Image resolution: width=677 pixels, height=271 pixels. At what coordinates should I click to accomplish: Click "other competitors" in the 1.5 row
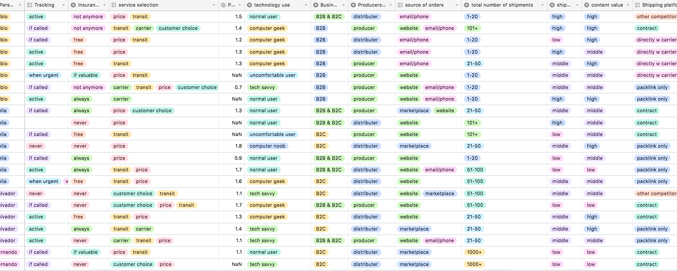tap(656, 17)
